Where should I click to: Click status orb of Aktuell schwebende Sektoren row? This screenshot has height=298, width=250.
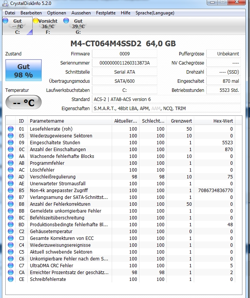11,252
